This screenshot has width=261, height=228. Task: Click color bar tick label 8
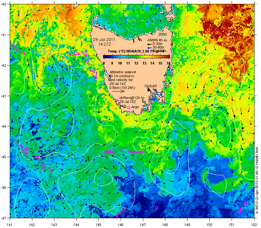pos(104,63)
